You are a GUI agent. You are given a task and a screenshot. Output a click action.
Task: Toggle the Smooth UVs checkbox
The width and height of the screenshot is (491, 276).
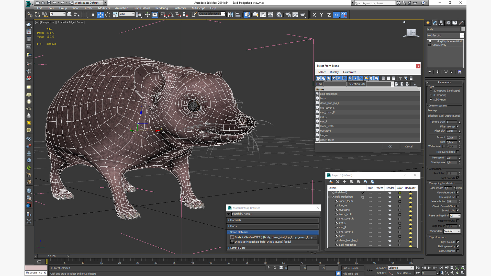[x=458, y=211]
